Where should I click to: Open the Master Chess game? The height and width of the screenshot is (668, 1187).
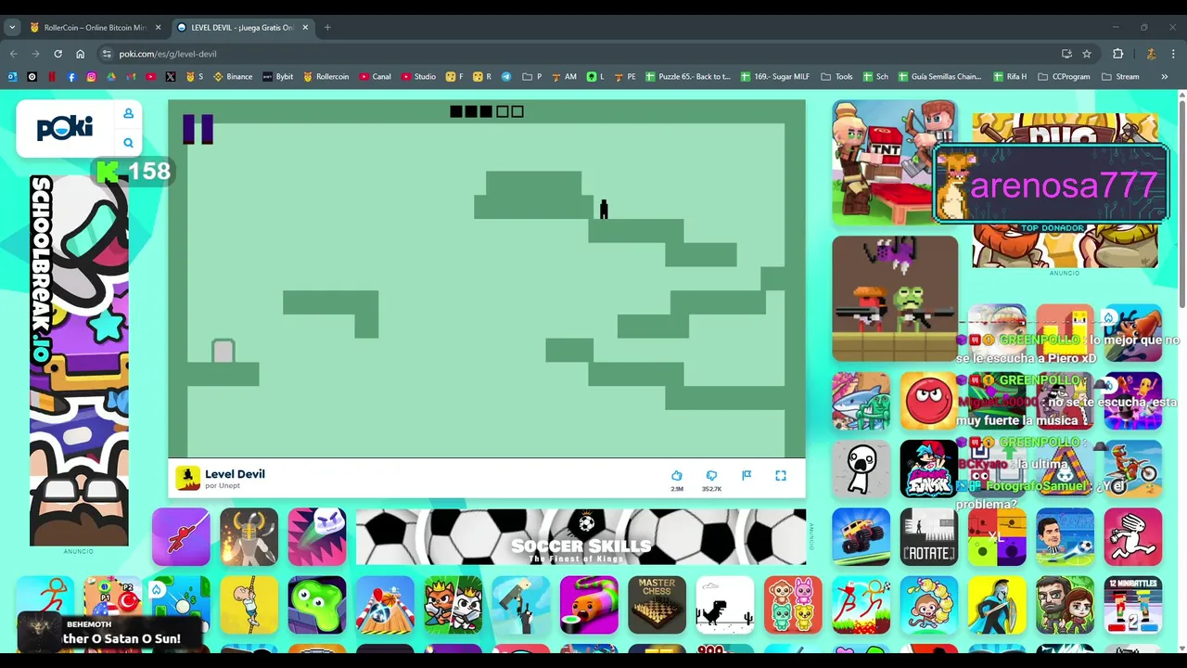[657, 605]
